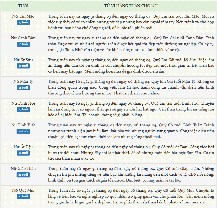Select the 'Nữ Quý Mùi' name
Screen dimensions: 217x208
23,190
